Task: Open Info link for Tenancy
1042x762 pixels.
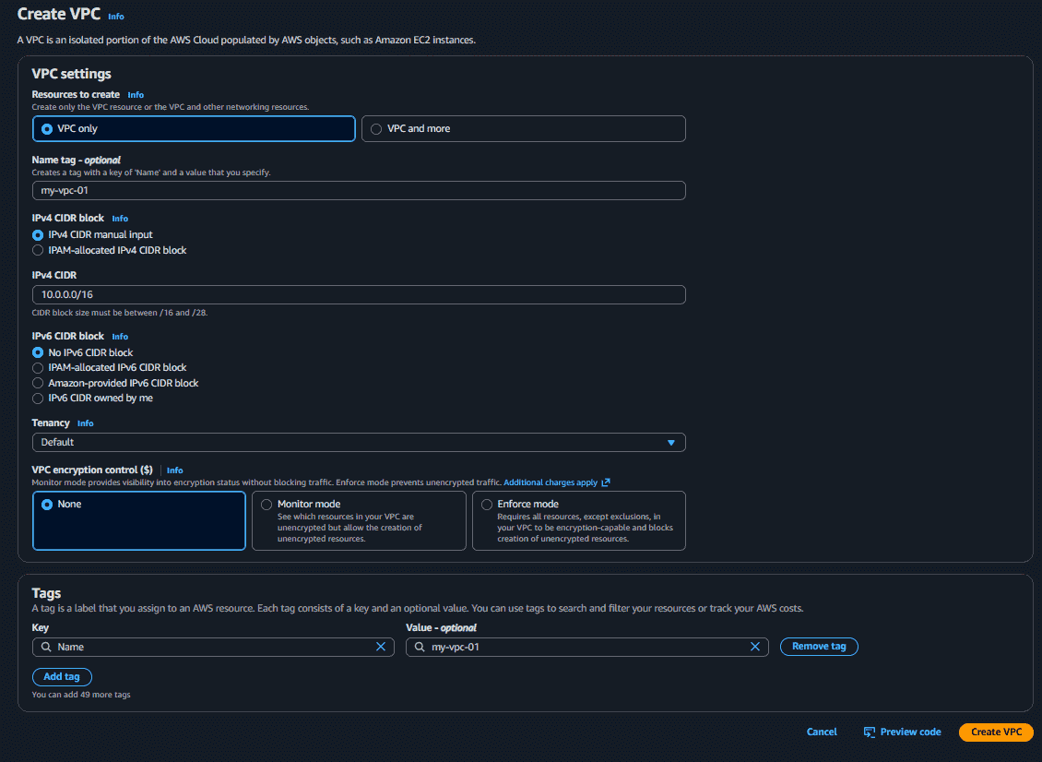Action: 85,423
